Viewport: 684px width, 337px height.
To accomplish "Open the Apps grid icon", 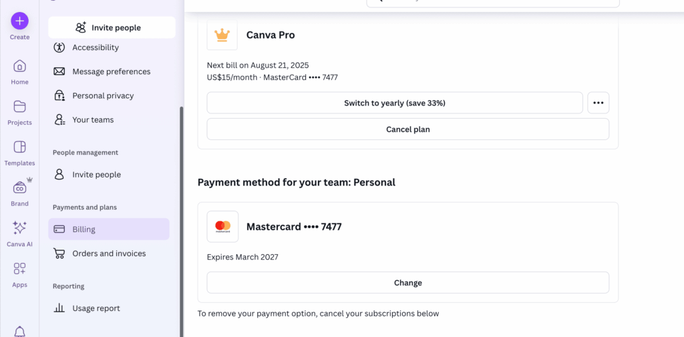I will 19,269.
